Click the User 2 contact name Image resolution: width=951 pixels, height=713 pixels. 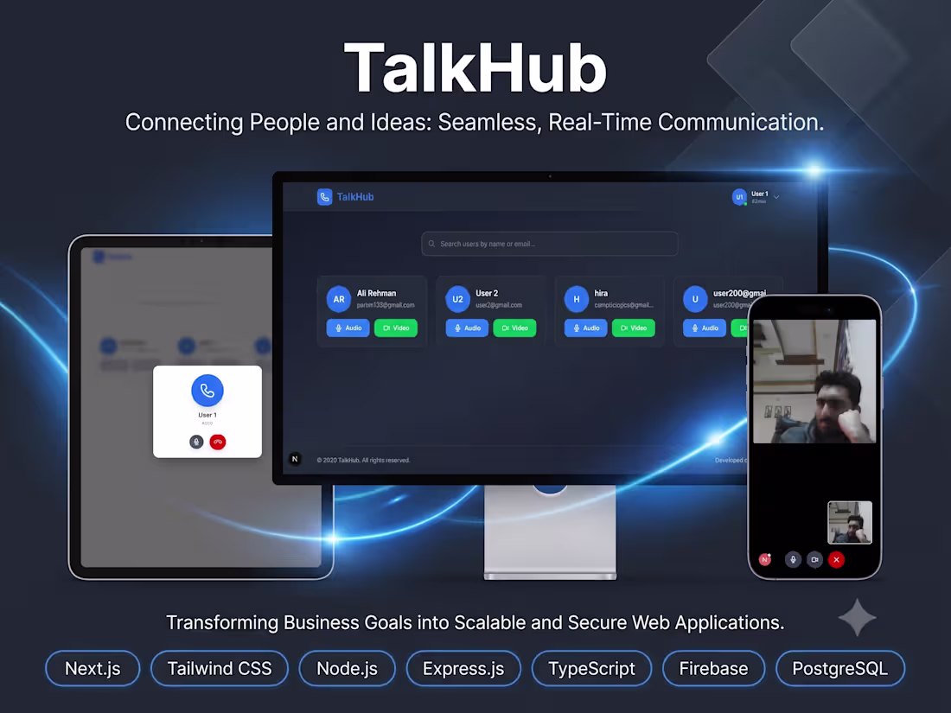487,293
